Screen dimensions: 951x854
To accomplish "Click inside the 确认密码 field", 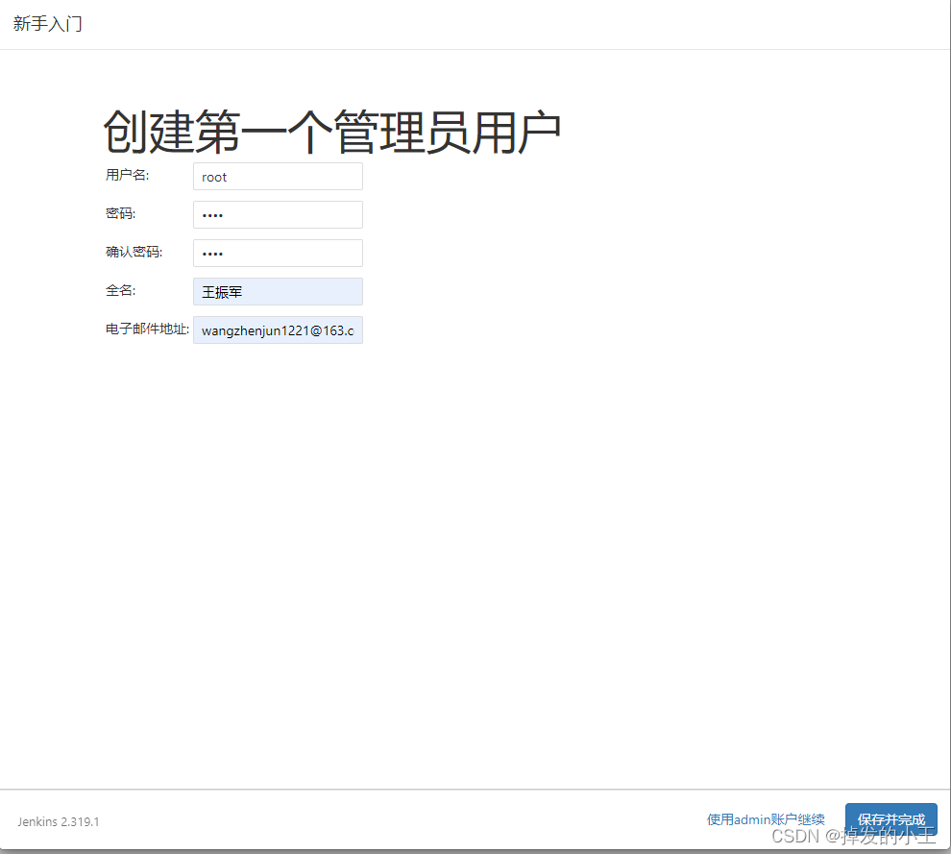I will 278,253.
